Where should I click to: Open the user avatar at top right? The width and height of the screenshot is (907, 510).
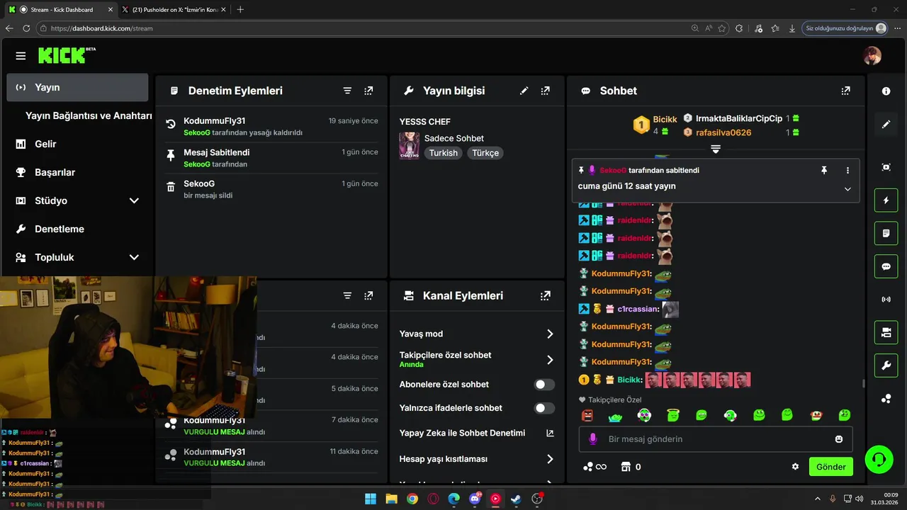[x=872, y=56]
